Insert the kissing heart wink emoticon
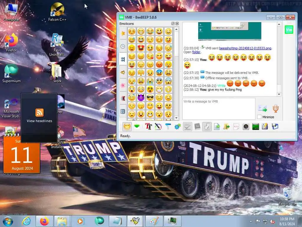Screen dimensions: 302x227 click(150, 56)
